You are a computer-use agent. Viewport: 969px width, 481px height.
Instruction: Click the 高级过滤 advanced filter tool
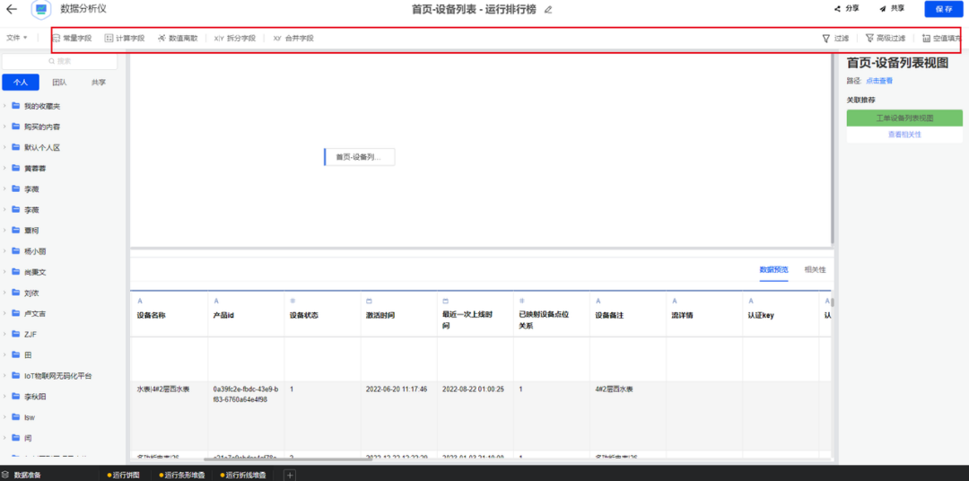(x=886, y=39)
